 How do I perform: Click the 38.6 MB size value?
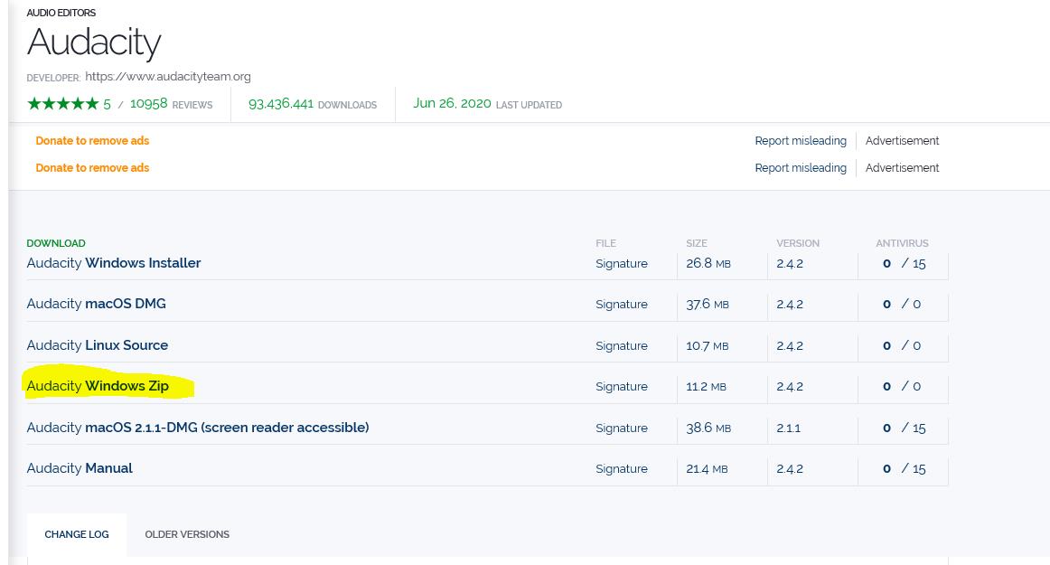[708, 428]
